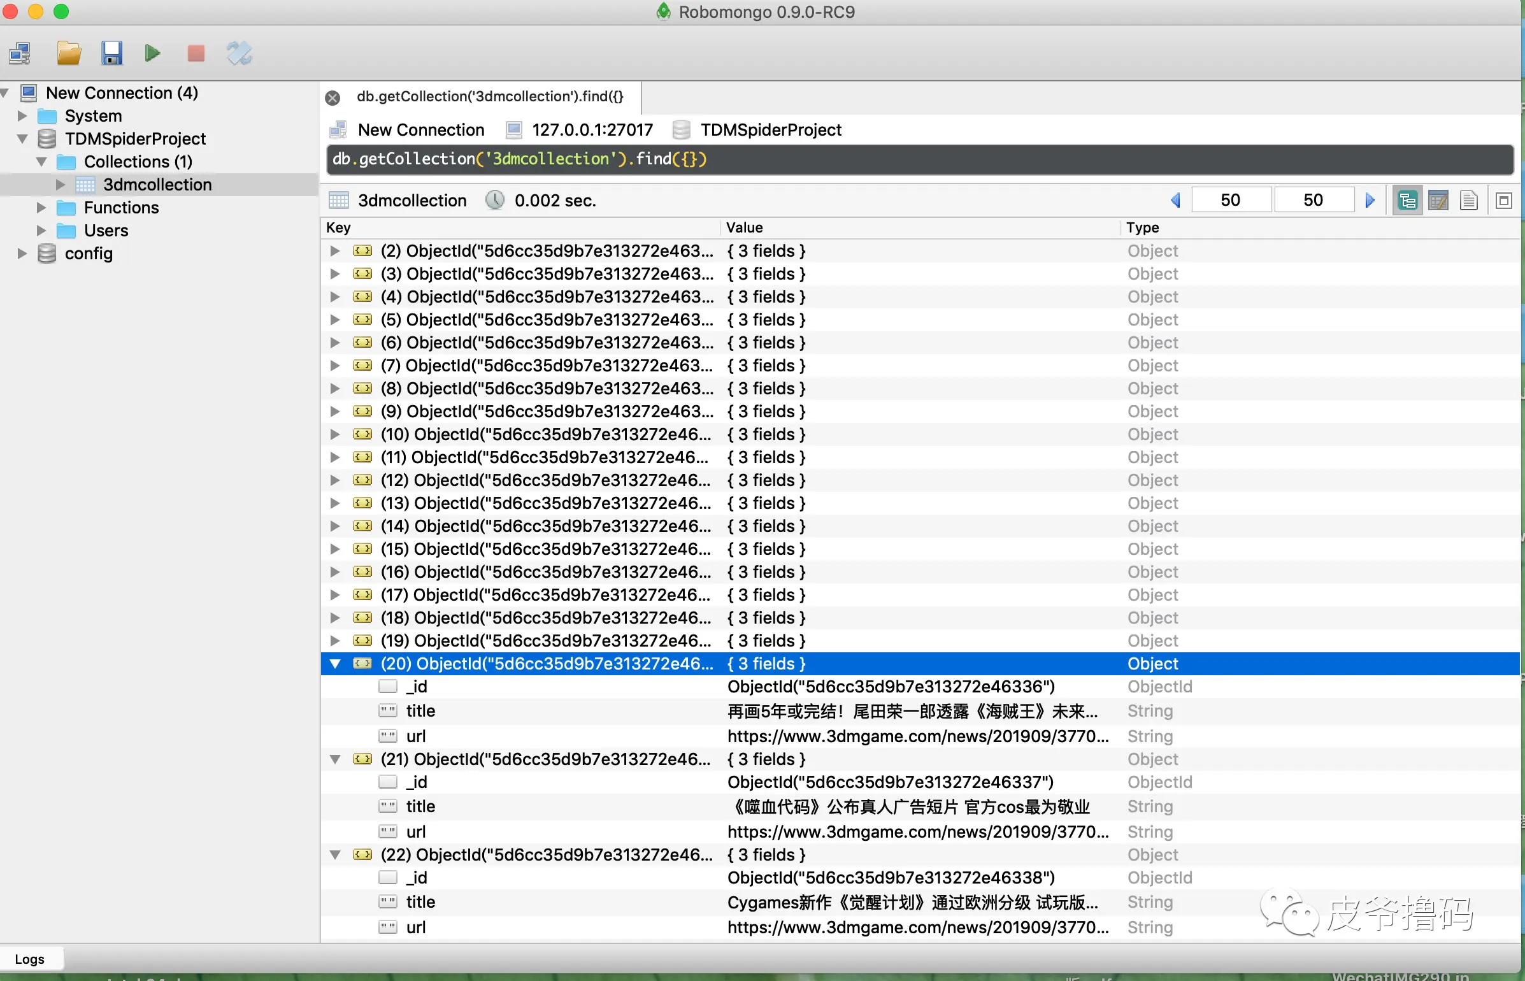Go to previous page with left arrow
This screenshot has width=1525, height=981.
tap(1175, 201)
